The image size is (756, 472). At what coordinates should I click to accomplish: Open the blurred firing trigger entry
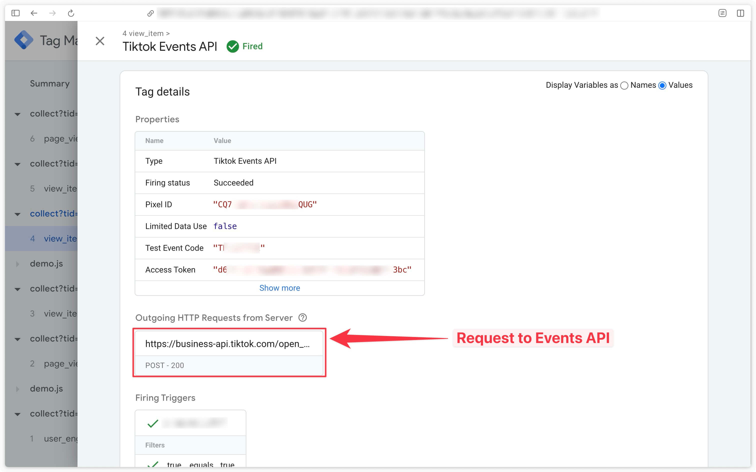pos(194,423)
